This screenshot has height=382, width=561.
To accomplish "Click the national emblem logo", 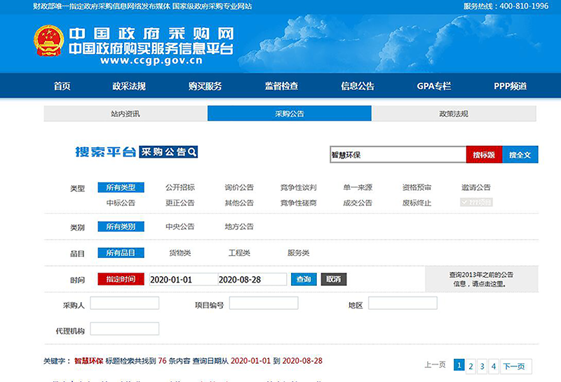I will coord(48,42).
